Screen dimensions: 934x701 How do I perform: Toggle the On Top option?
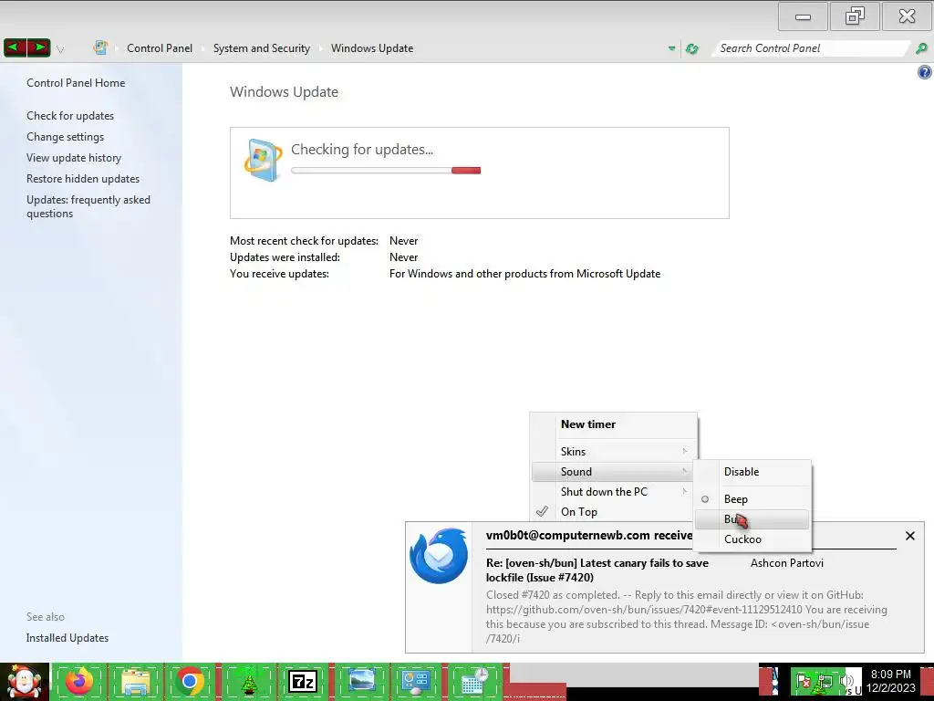(614, 511)
